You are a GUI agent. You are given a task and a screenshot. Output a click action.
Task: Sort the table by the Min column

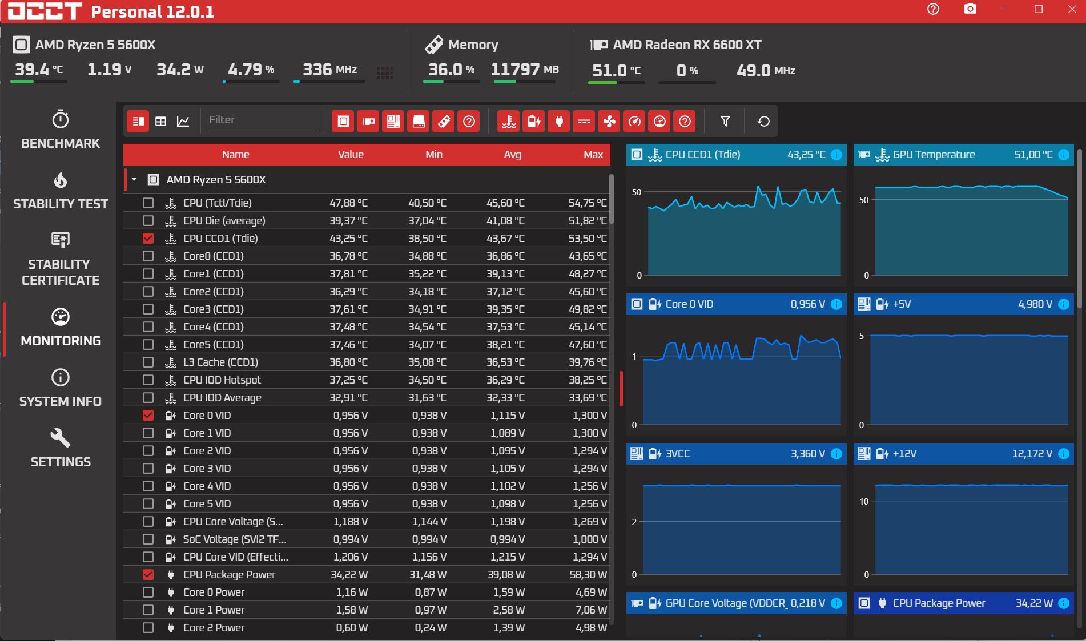coord(434,155)
